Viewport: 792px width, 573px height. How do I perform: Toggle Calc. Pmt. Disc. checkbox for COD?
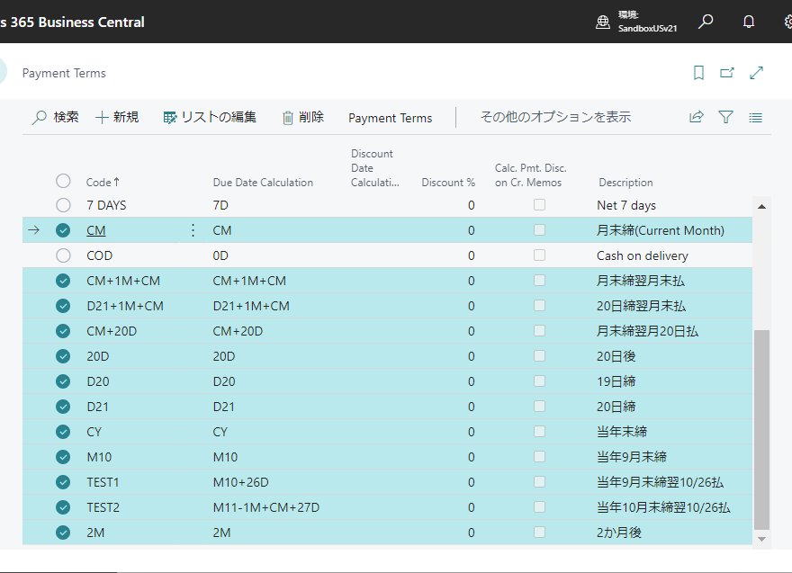[x=539, y=255]
